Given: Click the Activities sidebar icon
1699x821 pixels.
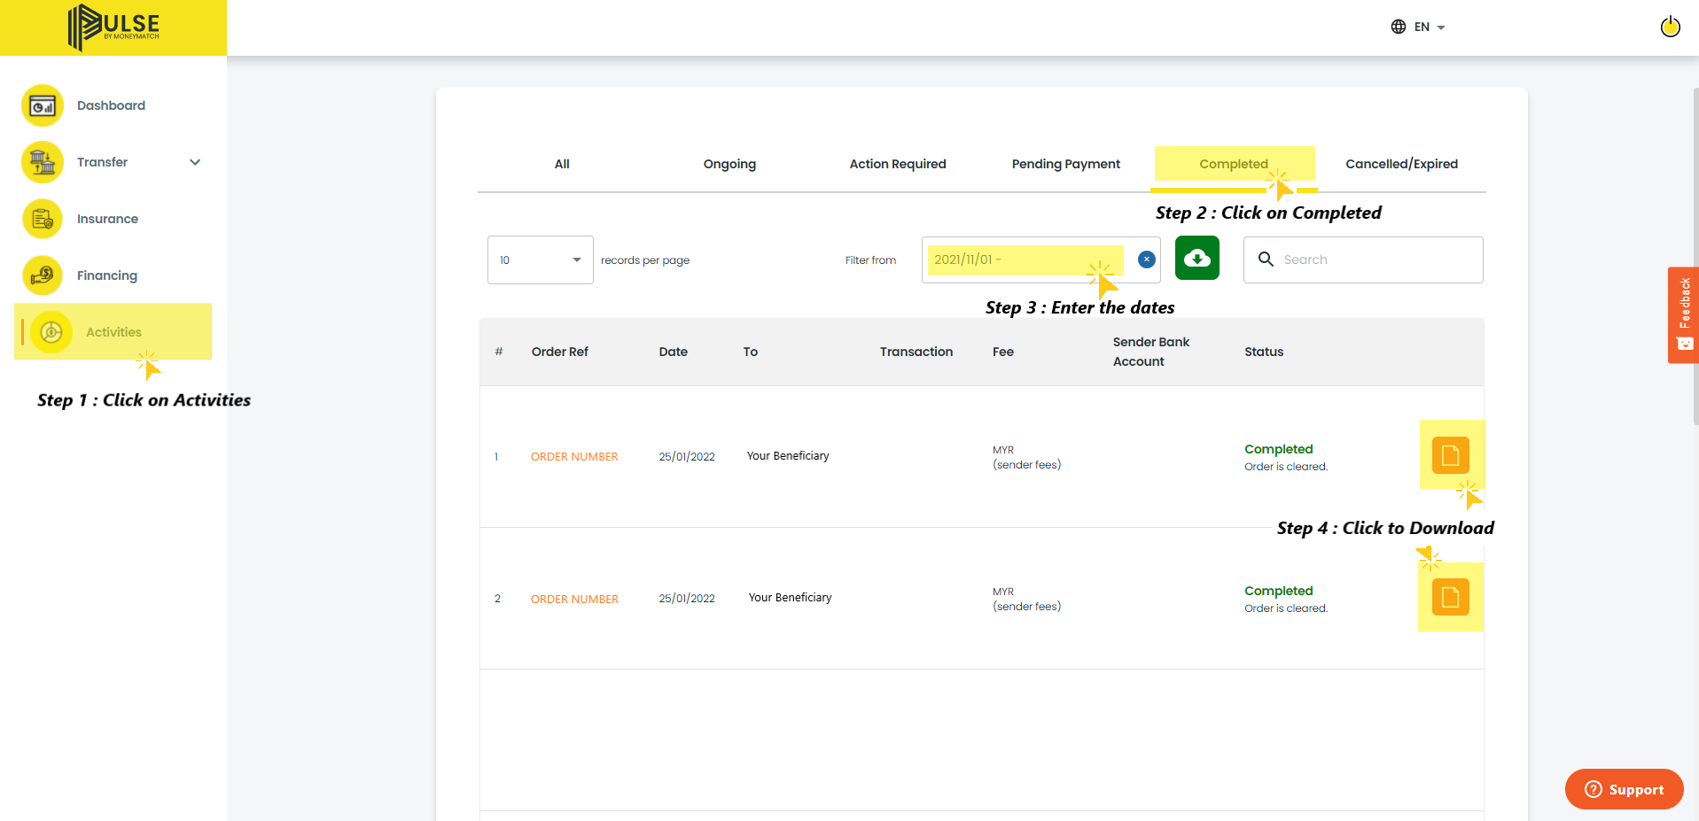Looking at the screenshot, I should coord(51,332).
